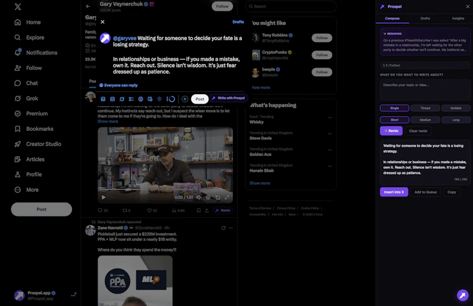
Task: Switch to the Drafts tab in Prospel
Action: [x=425, y=18]
